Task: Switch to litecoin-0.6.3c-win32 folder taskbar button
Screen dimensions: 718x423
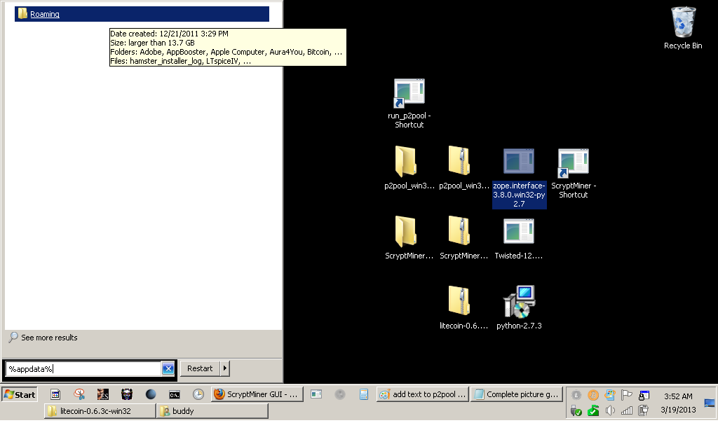Action: pyautogui.click(x=100, y=411)
